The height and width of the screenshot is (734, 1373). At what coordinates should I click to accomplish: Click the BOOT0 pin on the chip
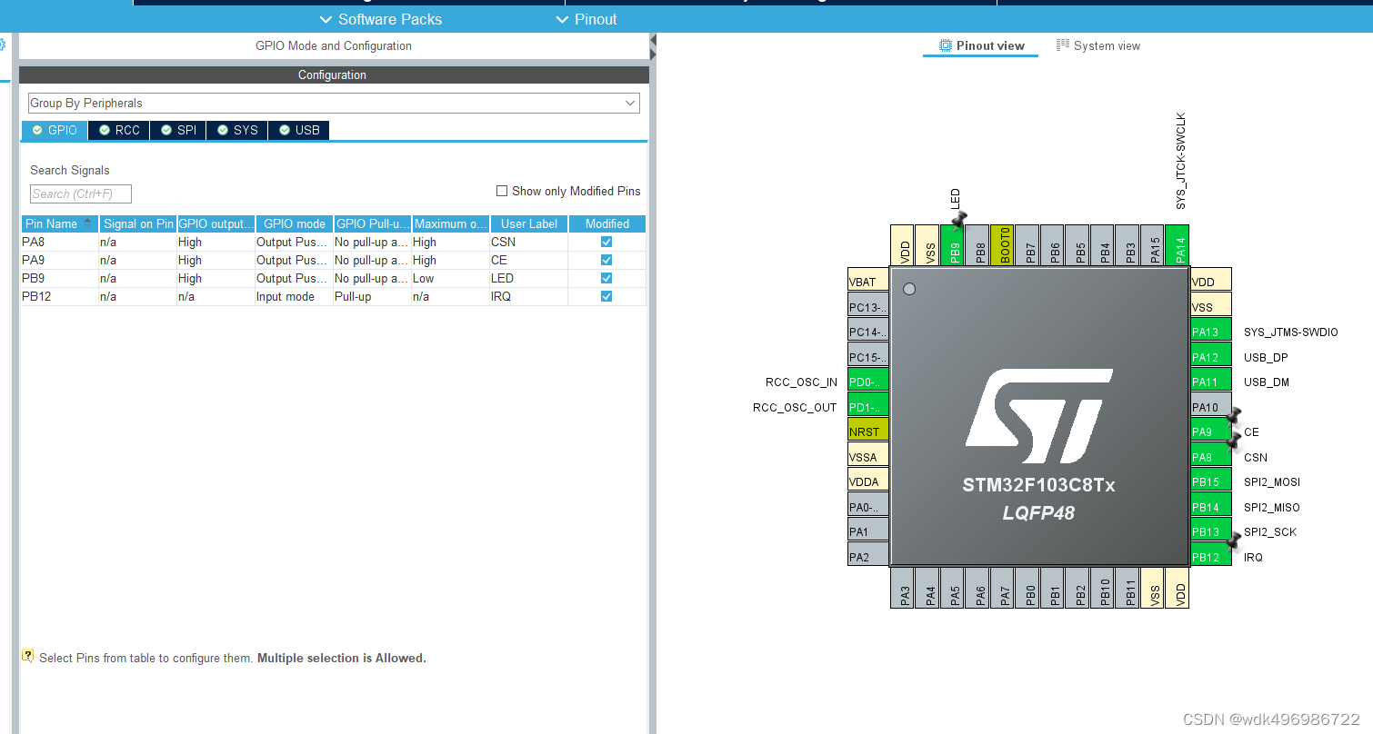tap(1002, 245)
